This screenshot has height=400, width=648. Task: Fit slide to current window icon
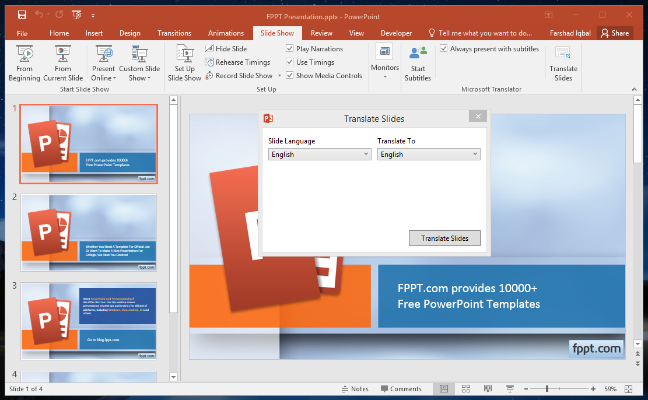[629, 389]
